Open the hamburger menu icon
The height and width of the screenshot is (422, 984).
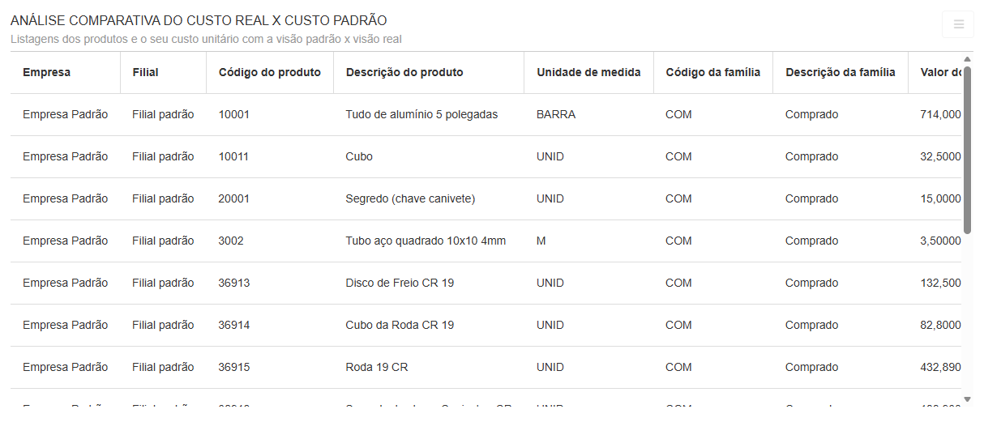point(958,24)
